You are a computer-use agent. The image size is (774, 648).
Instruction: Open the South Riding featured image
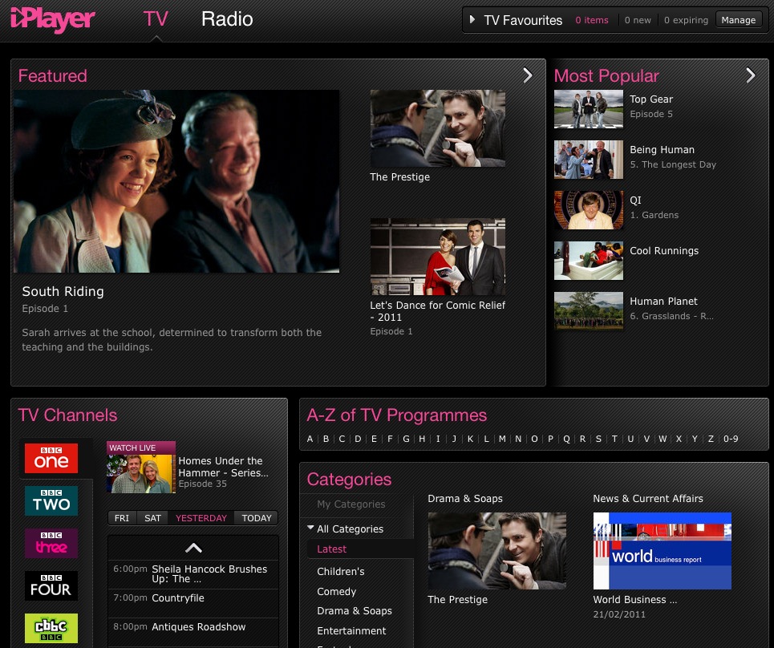pyautogui.click(x=176, y=181)
